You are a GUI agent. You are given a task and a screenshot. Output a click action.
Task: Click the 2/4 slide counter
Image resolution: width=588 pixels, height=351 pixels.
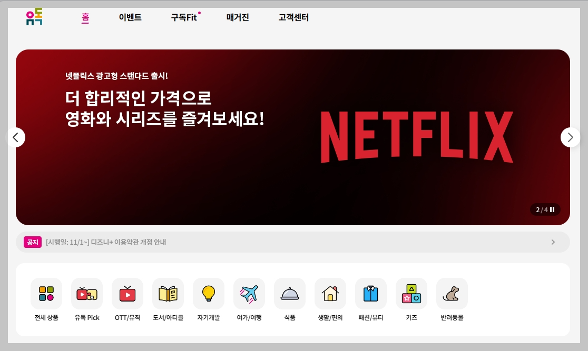(x=542, y=209)
